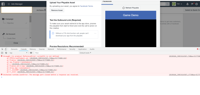Viewport: 200px width, 95px height.
Task: Open source link right of runtime.lastError message
Action: (x=184, y=74)
